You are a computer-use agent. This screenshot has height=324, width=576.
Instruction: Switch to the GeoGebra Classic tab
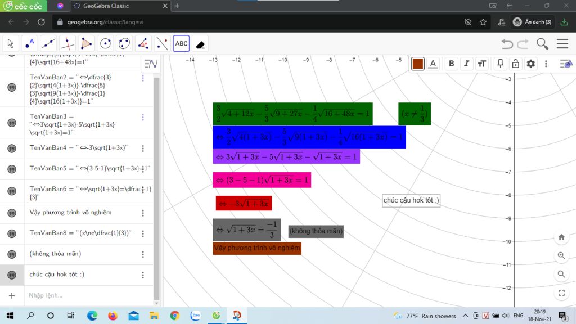(119, 6)
